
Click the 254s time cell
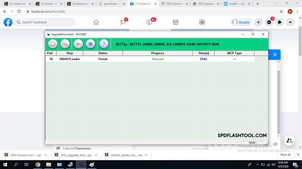point(203,59)
